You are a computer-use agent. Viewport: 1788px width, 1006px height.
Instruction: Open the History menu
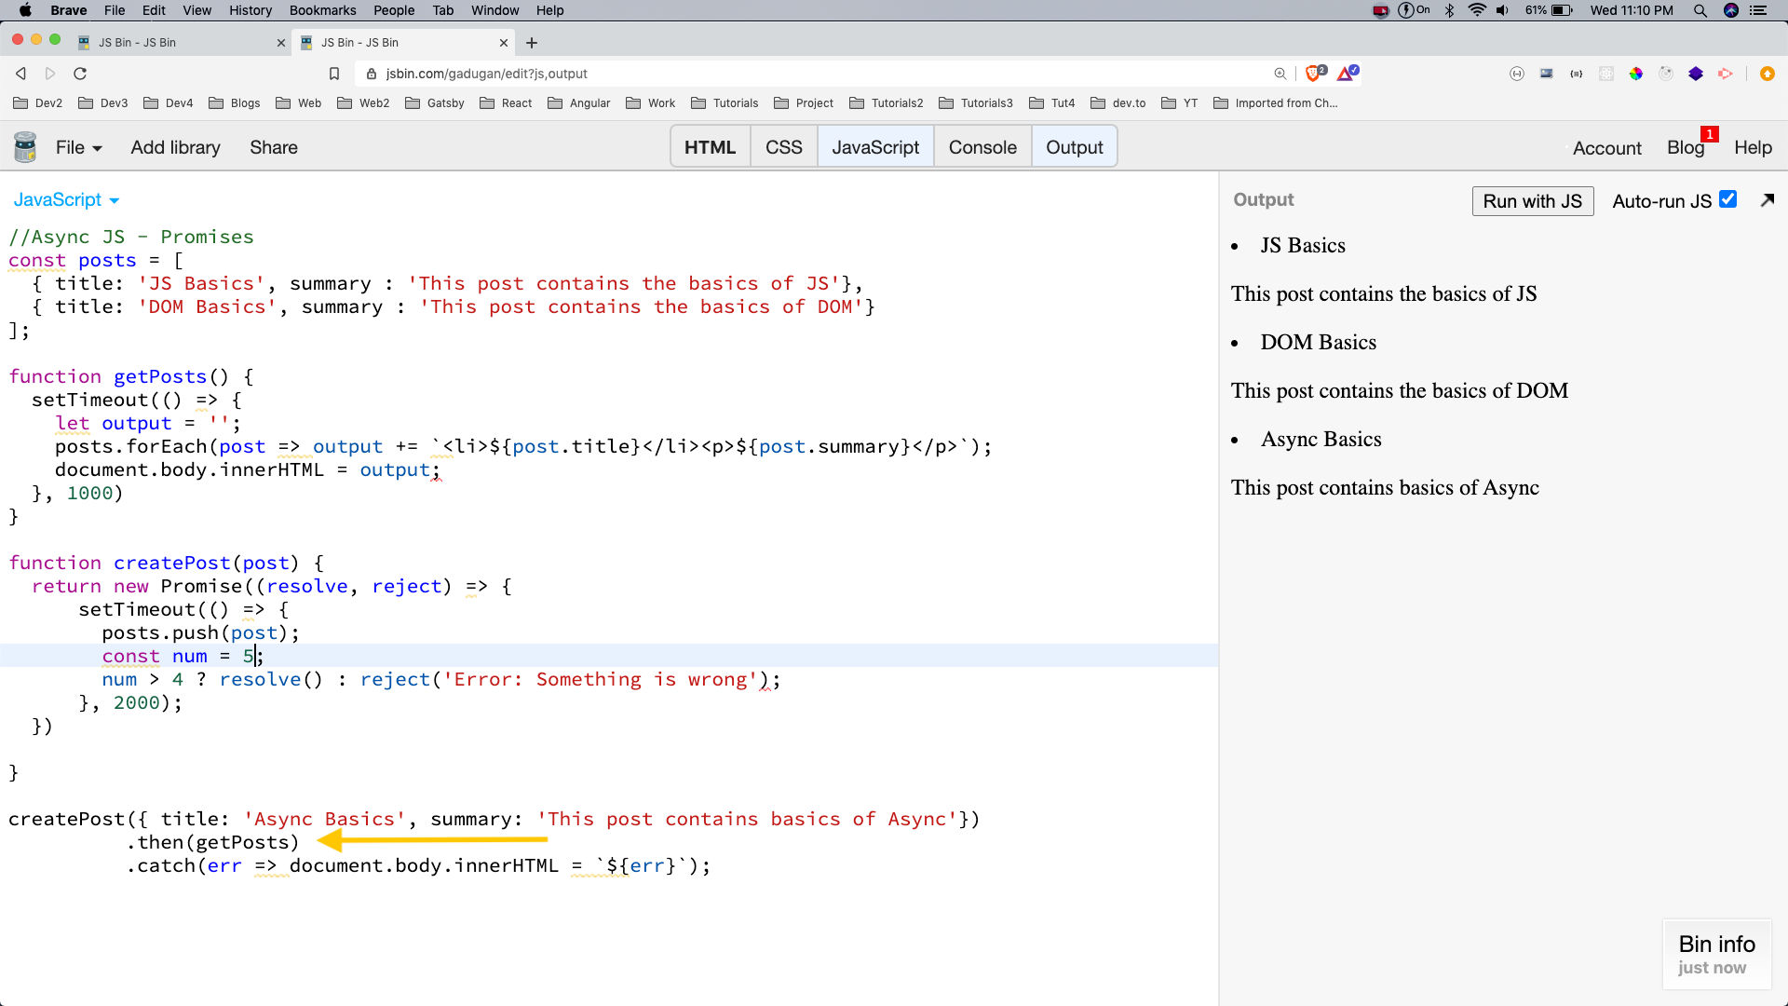[x=251, y=10]
